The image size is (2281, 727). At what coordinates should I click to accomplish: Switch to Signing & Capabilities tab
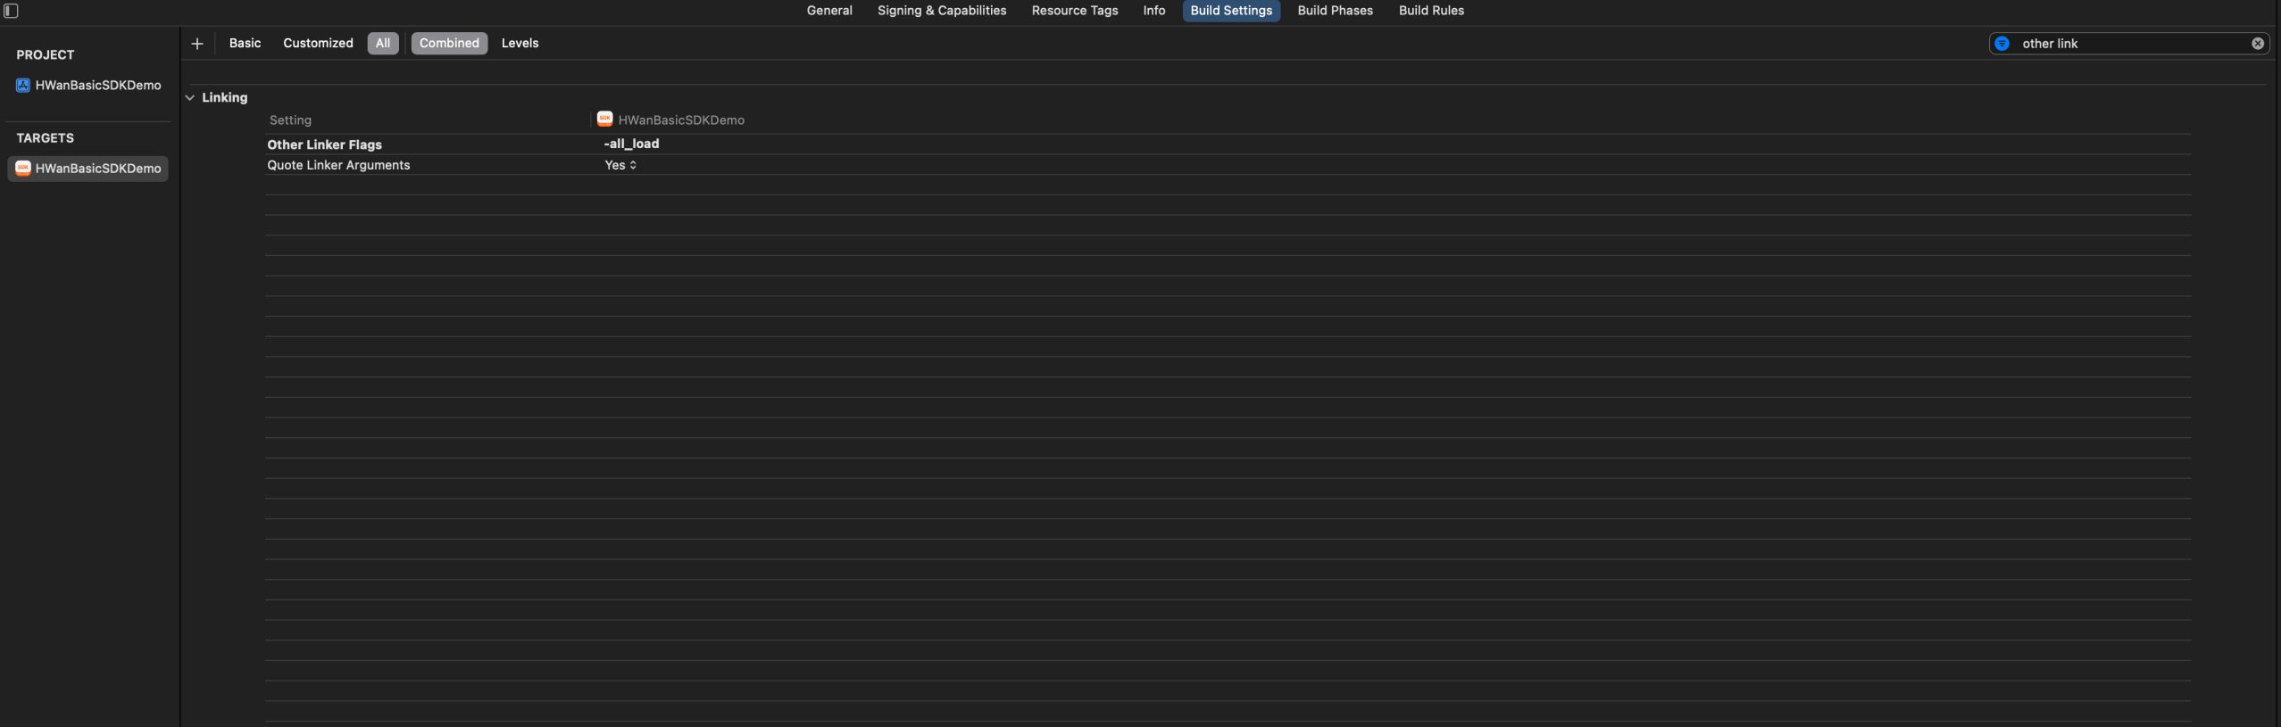click(x=942, y=11)
